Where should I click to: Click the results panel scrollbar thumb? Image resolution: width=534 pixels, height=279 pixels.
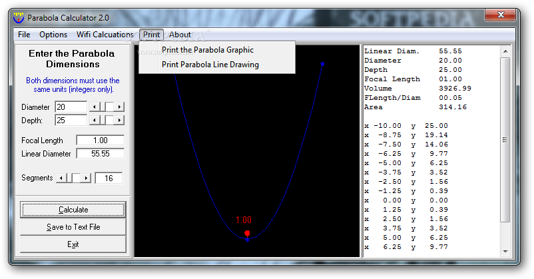pos(505,140)
